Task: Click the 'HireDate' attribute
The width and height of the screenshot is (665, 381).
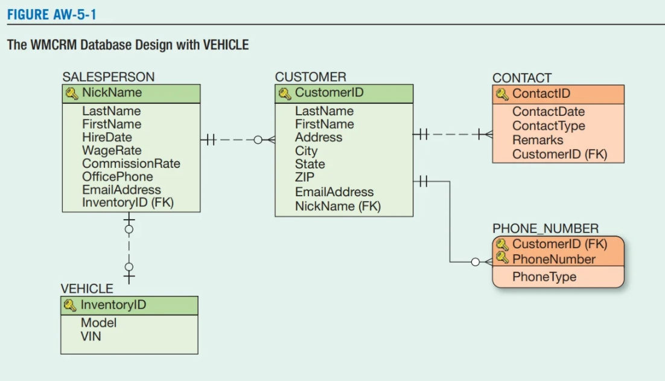Action: tap(107, 138)
